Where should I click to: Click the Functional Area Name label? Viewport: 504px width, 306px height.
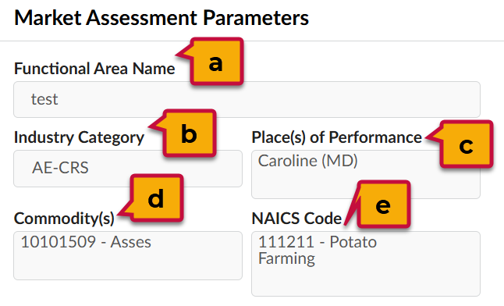click(x=94, y=69)
